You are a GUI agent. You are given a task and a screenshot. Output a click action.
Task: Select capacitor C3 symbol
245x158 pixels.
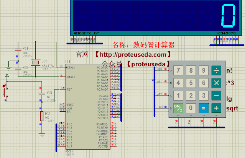(x=42, y=94)
